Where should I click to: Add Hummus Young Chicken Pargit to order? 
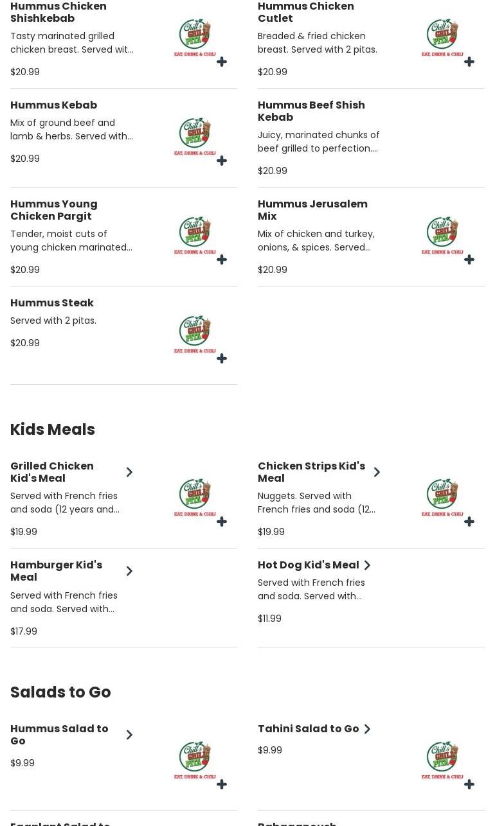click(x=222, y=259)
